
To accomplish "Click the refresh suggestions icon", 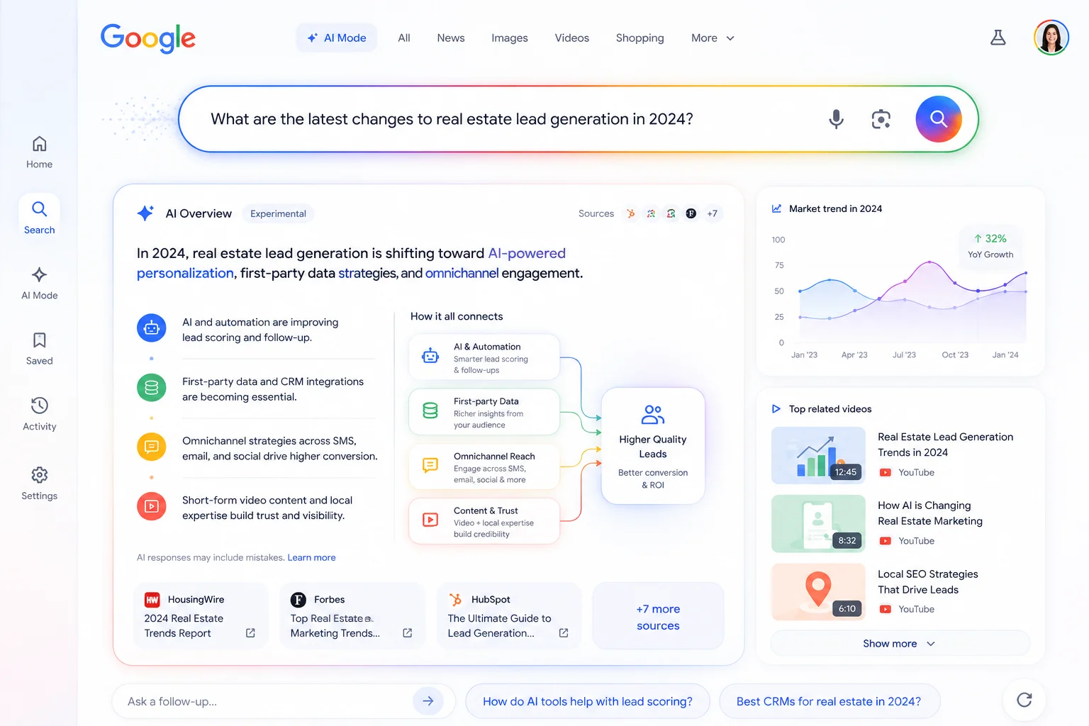I will click(x=1024, y=700).
